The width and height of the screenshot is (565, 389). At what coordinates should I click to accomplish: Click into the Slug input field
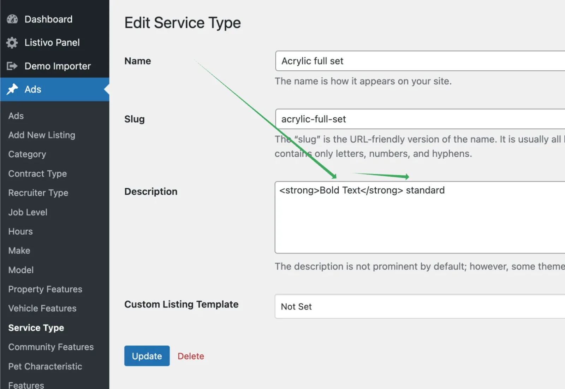420,119
